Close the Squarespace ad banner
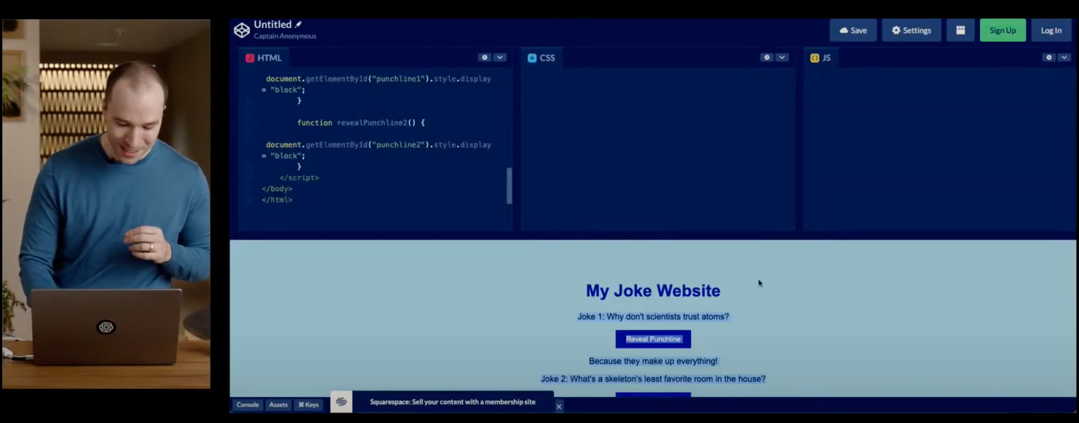1079x423 pixels. (559, 407)
